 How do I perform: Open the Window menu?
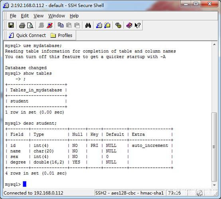tap(57, 16)
